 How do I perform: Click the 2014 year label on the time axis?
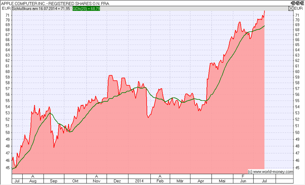tap(139, 181)
